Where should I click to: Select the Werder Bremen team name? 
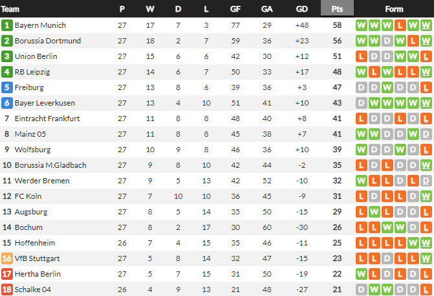click(41, 181)
